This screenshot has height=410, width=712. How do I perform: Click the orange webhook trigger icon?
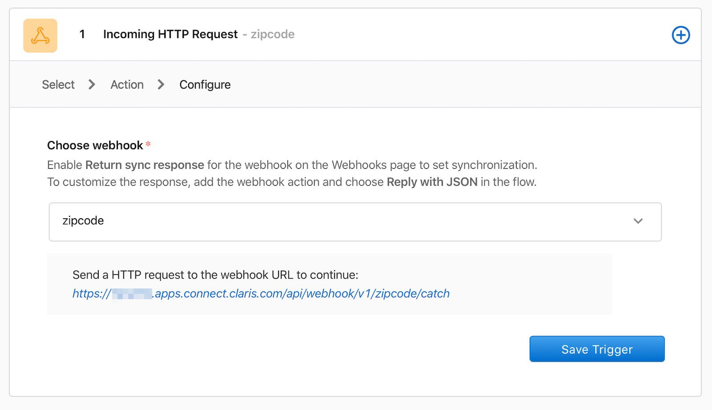click(x=40, y=35)
